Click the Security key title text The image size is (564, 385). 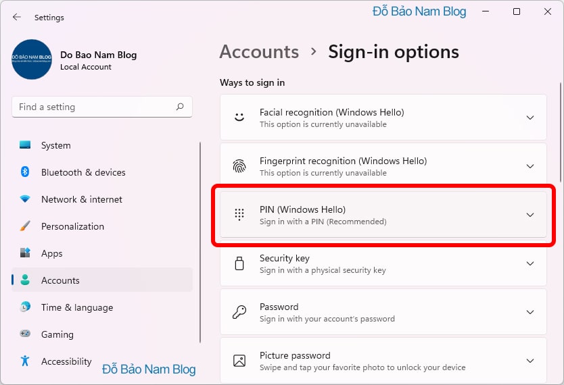(285, 258)
